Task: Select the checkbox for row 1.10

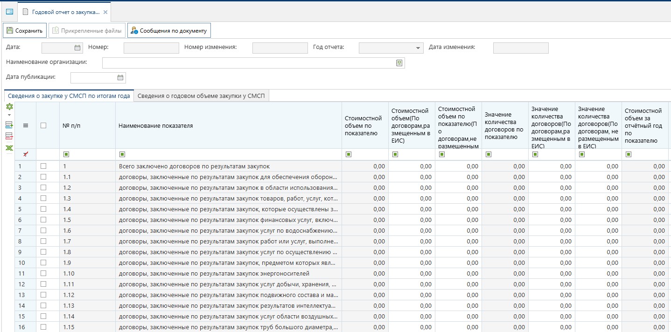Action: click(43, 273)
